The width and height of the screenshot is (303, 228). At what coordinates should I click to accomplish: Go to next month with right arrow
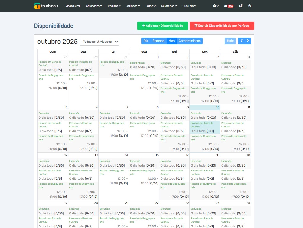248,41
